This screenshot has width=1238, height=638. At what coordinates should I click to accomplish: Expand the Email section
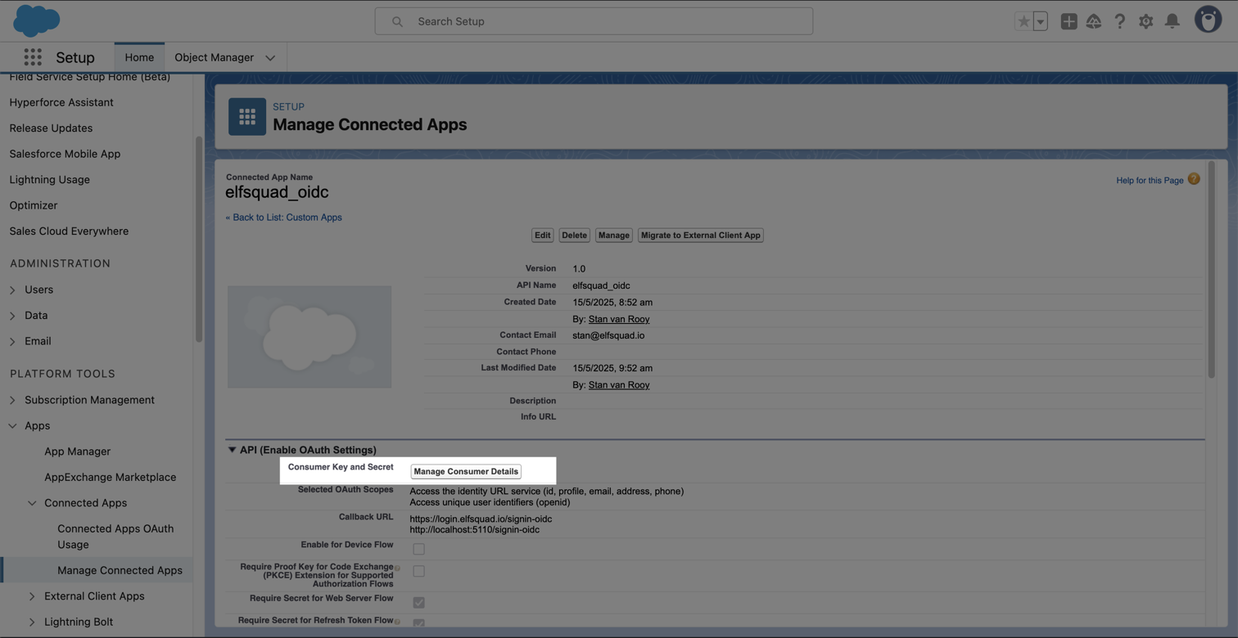pyautogui.click(x=12, y=341)
